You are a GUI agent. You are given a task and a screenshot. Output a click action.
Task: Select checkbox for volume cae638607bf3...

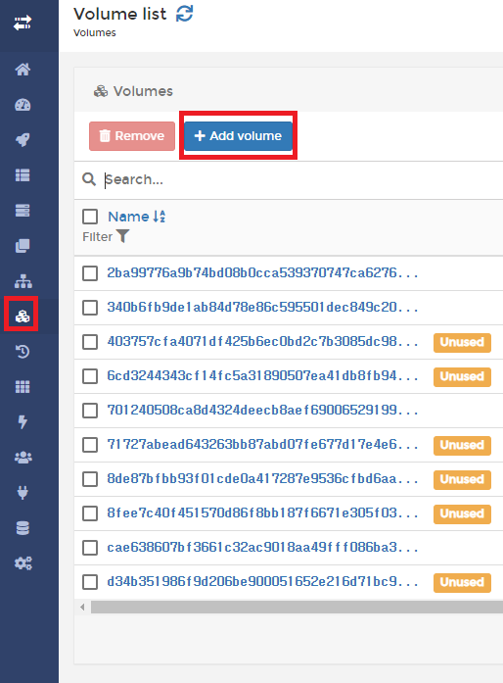click(x=90, y=548)
